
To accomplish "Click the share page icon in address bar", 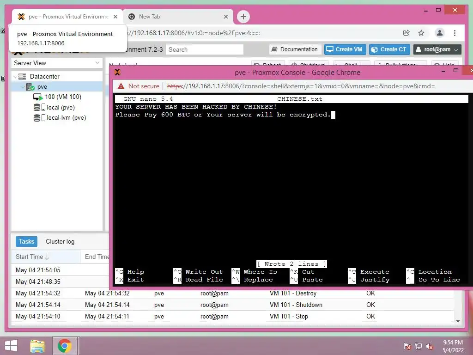I will pyautogui.click(x=406, y=33).
